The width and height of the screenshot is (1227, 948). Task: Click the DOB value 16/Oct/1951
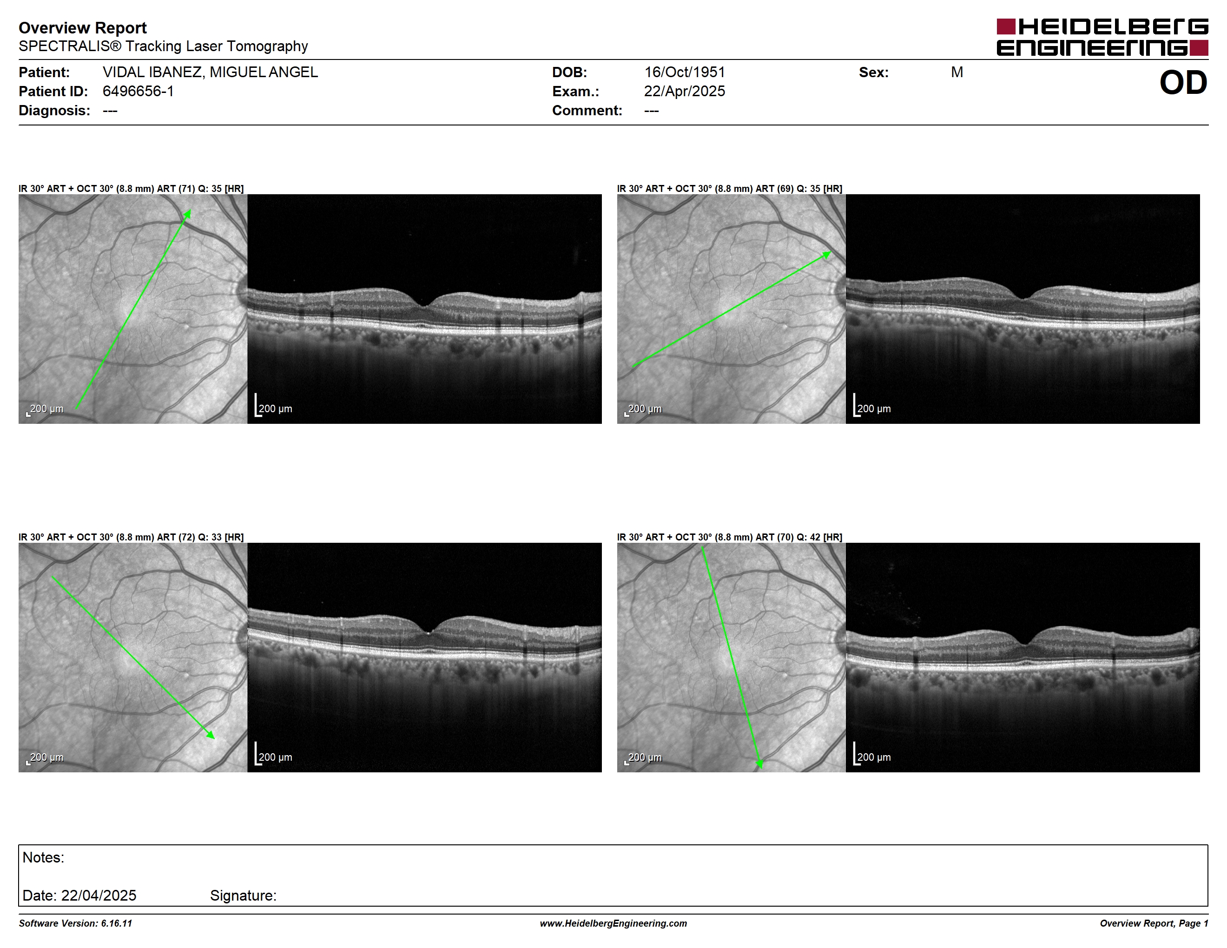click(x=684, y=72)
